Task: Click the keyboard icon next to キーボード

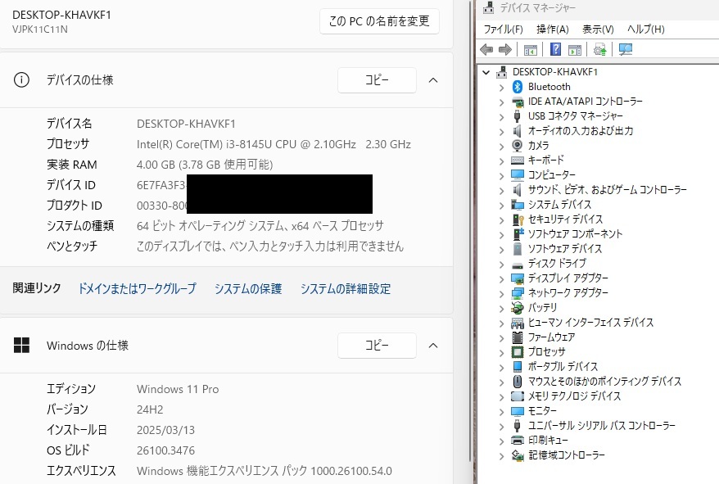Action: [x=518, y=161]
